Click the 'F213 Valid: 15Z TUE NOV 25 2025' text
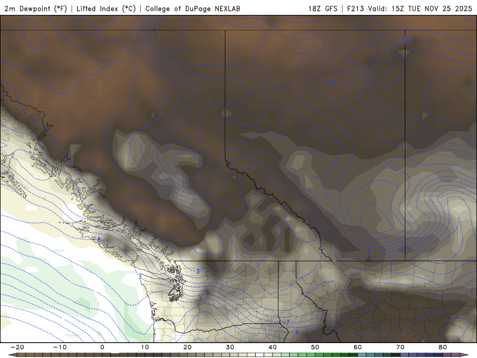The image size is (477, 358). coord(410,9)
